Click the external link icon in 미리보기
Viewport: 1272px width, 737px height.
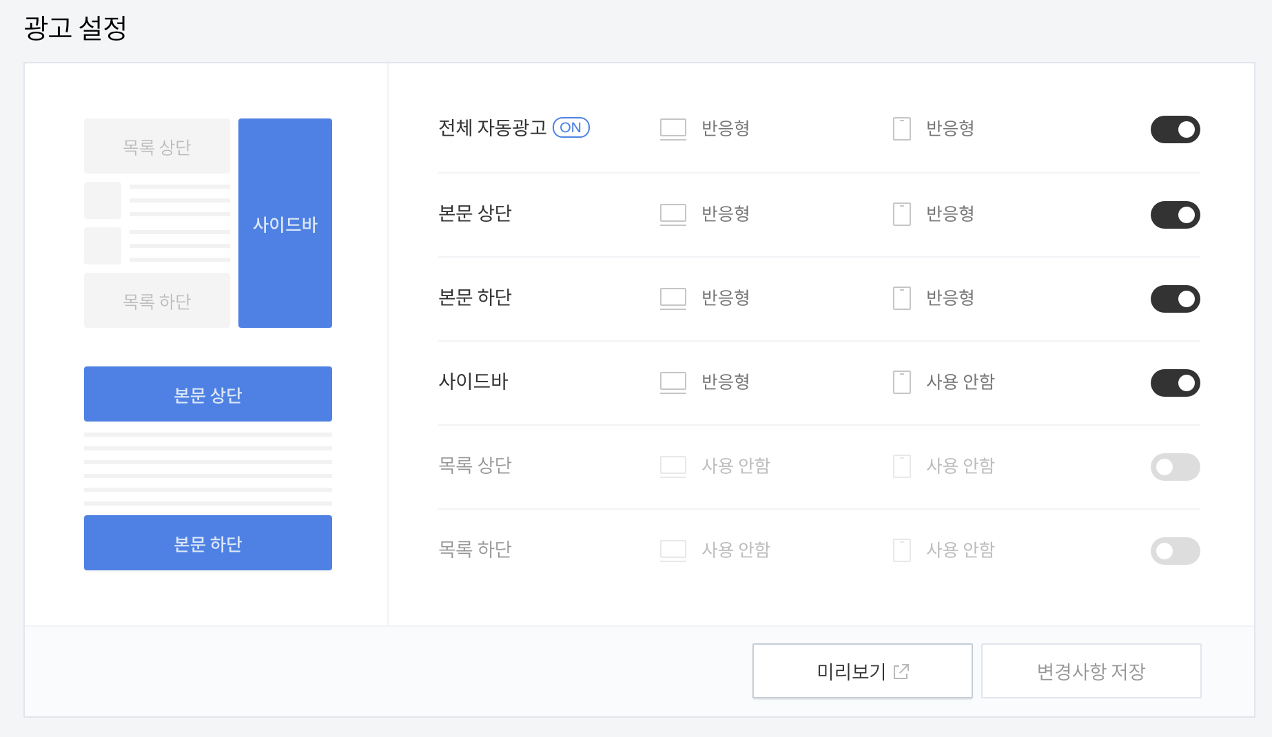[x=901, y=672]
